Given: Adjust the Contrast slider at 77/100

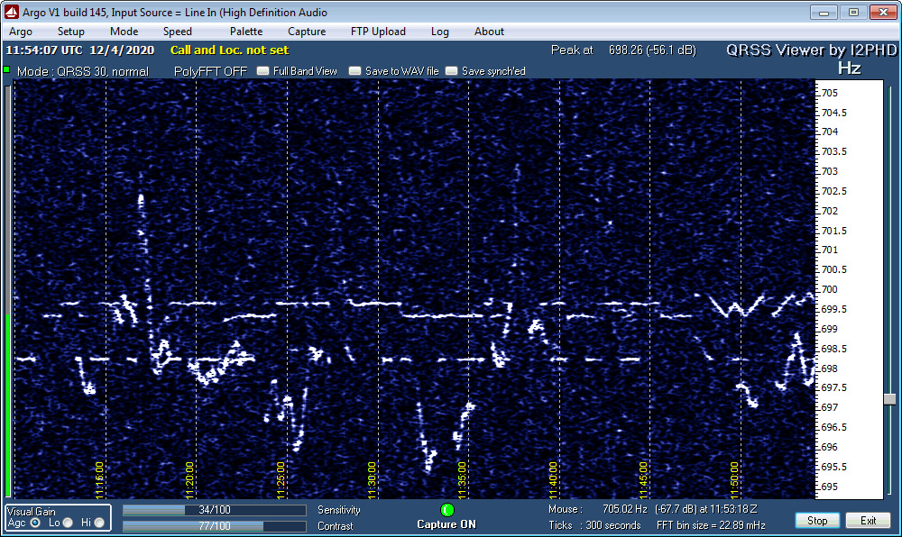Looking at the screenshot, I should [x=215, y=526].
